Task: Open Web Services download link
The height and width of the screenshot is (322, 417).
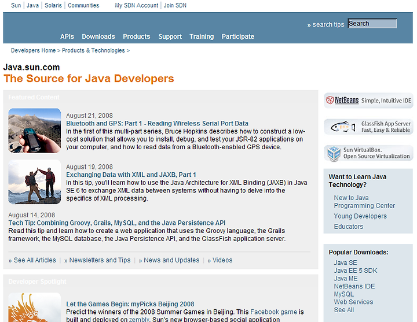Action: point(353,302)
